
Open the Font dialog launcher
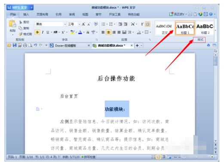point(97,39)
